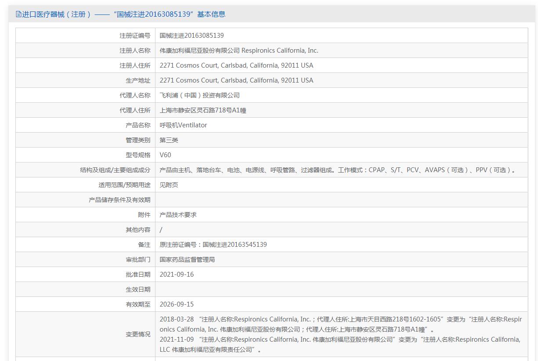Click the 有效期至 label

click(x=138, y=304)
